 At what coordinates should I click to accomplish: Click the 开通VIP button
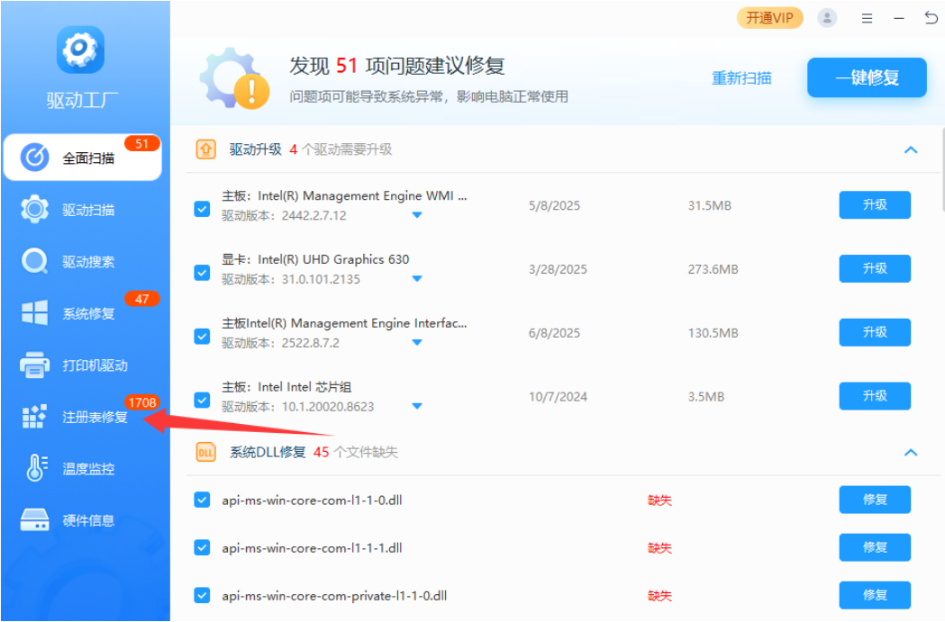point(769,18)
